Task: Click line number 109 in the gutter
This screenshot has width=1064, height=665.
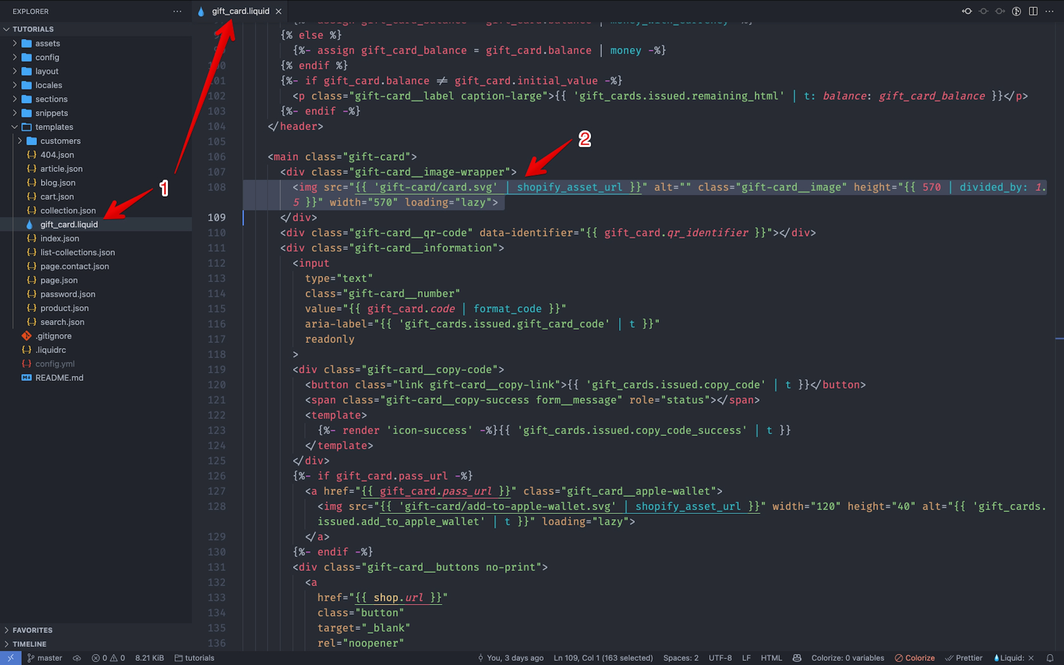Action: pos(216,217)
